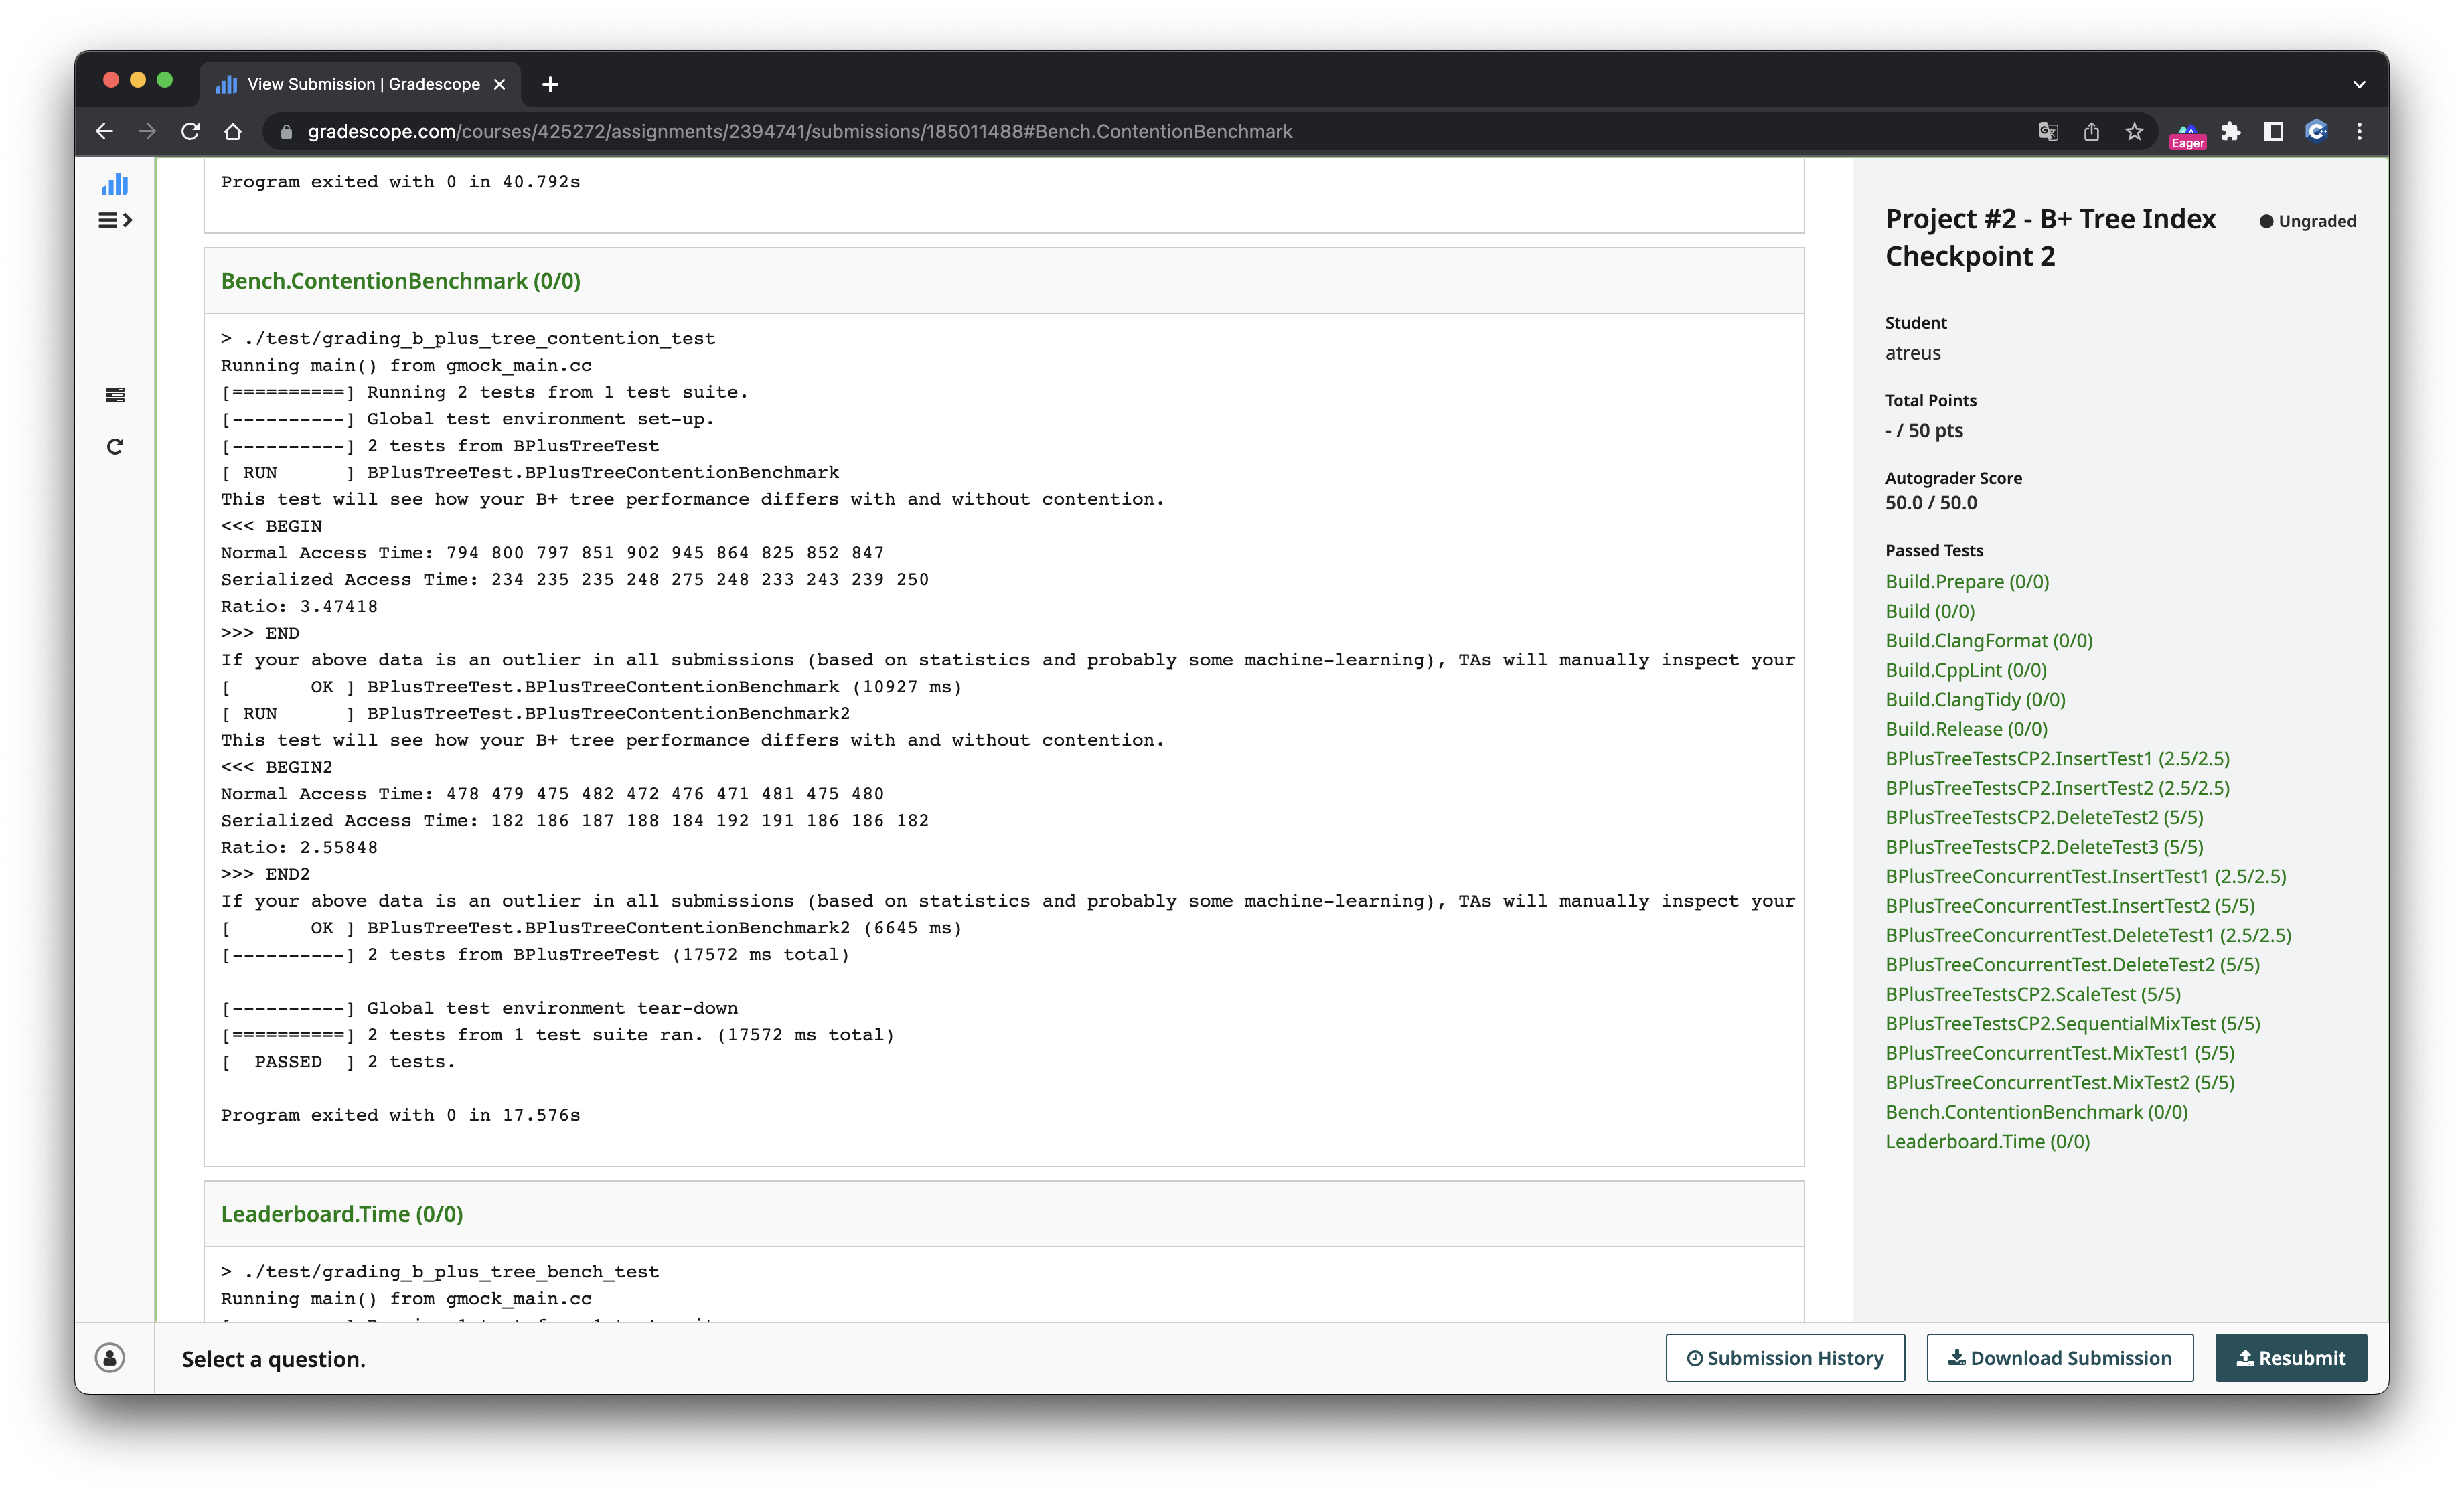Click the Bench.ContentionBenchmark (0/0) section header

400,281
